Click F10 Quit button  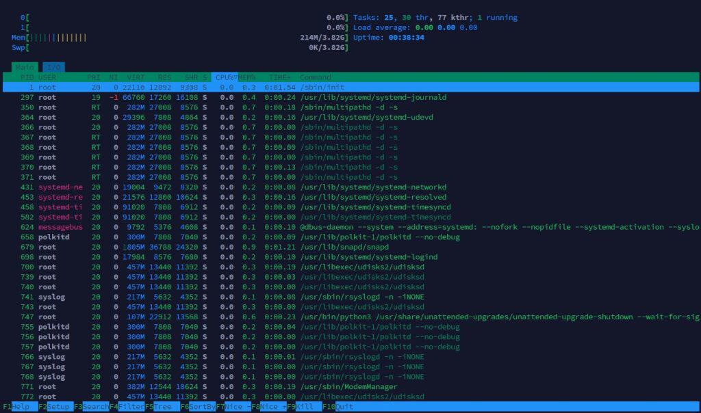click(x=340, y=406)
